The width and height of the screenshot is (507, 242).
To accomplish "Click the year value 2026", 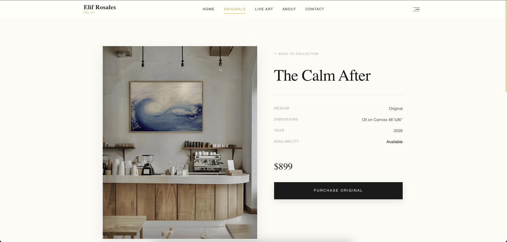I will [398, 131].
